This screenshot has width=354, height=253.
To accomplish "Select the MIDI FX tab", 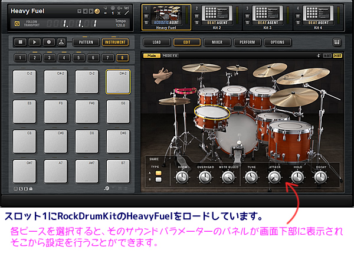I will 170,55.
